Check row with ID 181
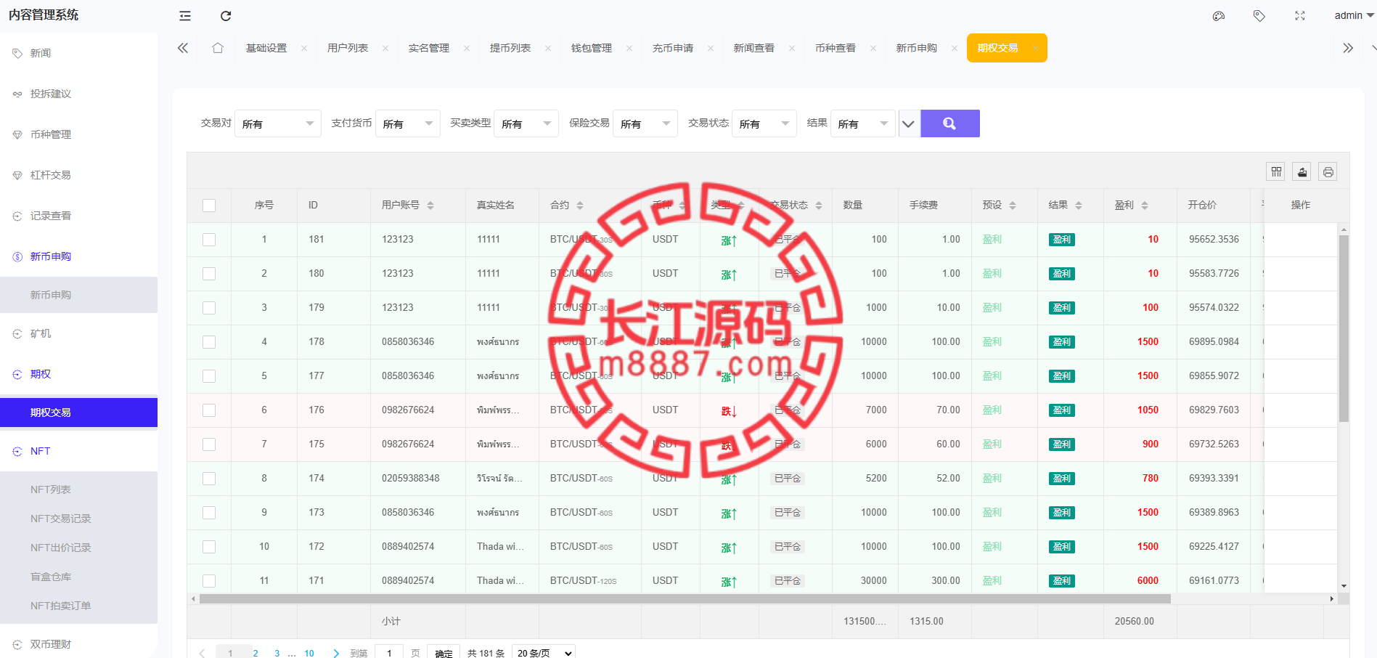 pos(209,240)
